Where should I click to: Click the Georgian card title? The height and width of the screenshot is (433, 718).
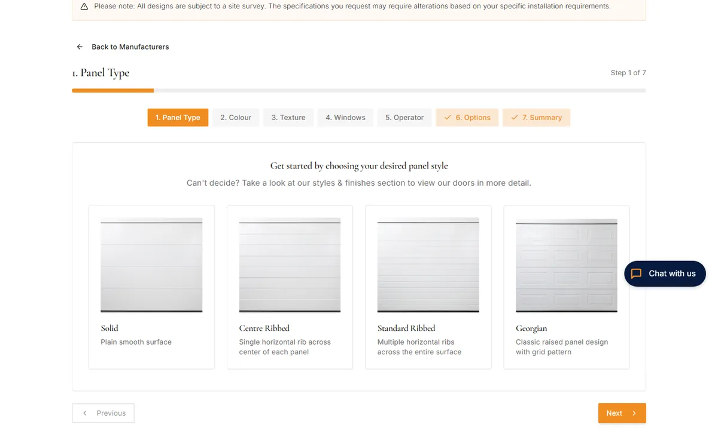click(x=531, y=328)
